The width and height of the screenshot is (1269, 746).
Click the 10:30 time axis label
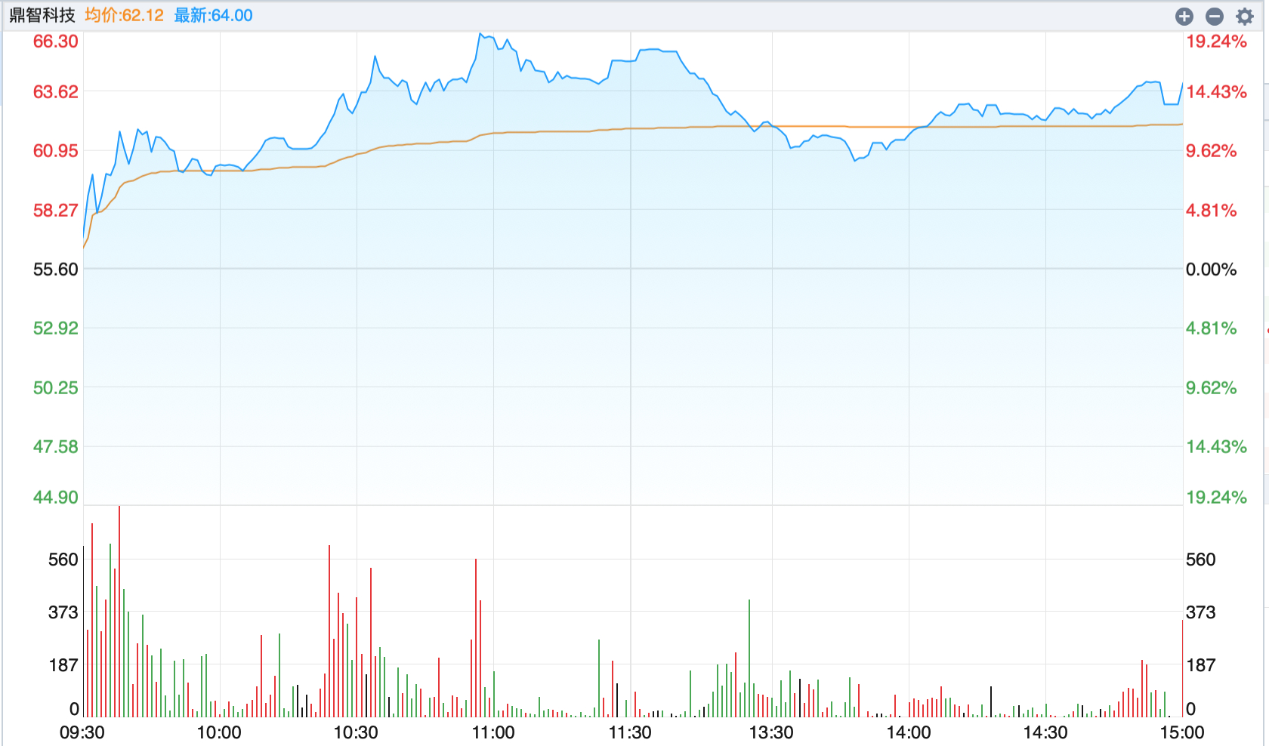tap(356, 732)
